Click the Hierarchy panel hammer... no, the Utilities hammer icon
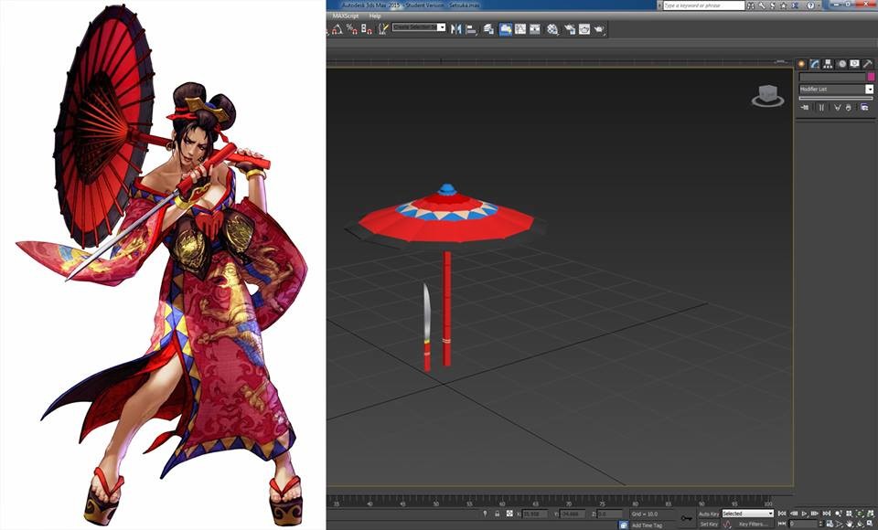The image size is (878, 530). pyautogui.click(x=867, y=62)
